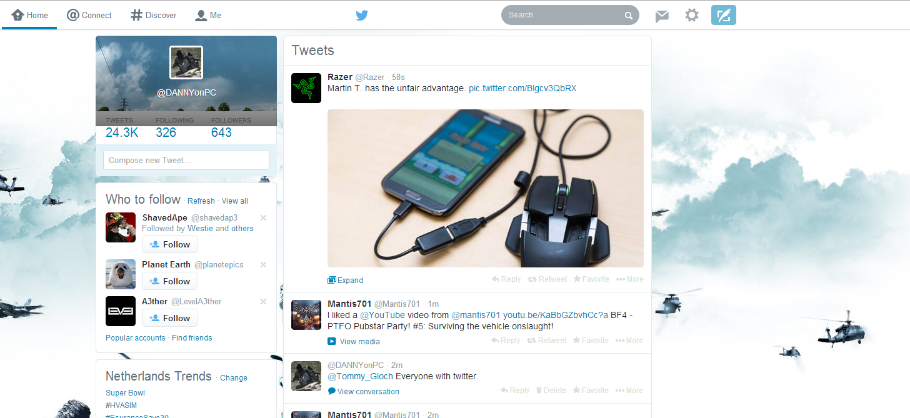910x418 pixels.
Task: Click the search magnifier icon
Action: [x=628, y=16]
